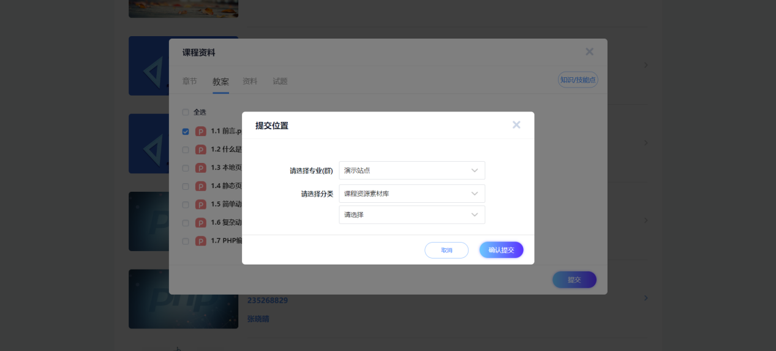Switch to the 章节 tab
The width and height of the screenshot is (776, 351).
coord(190,81)
